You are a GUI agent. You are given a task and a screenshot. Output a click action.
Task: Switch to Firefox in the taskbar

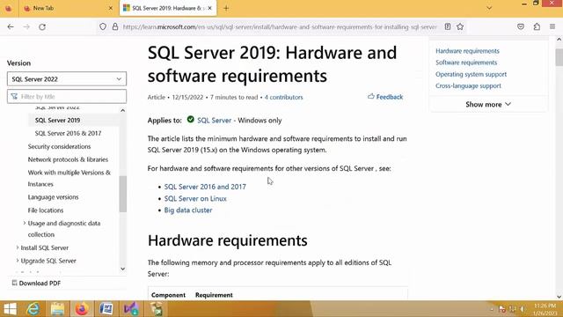82,309
